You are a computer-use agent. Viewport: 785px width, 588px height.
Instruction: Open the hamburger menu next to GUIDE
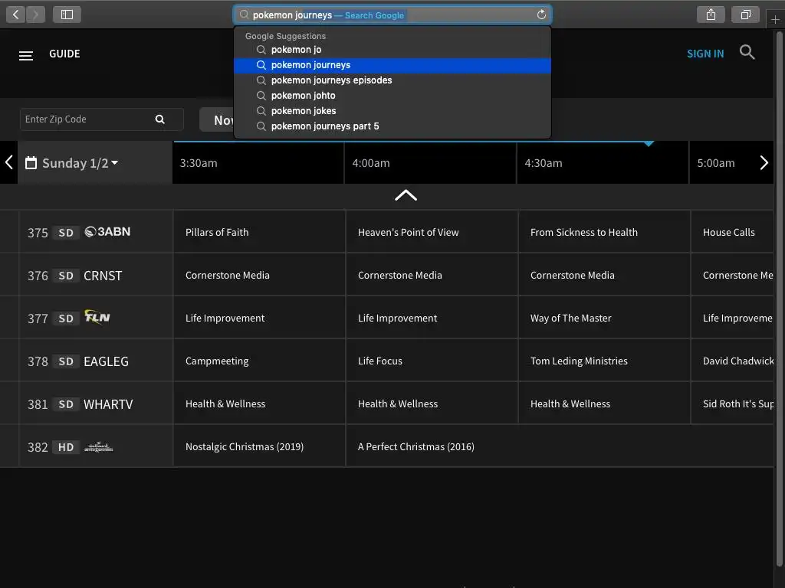tap(26, 55)
